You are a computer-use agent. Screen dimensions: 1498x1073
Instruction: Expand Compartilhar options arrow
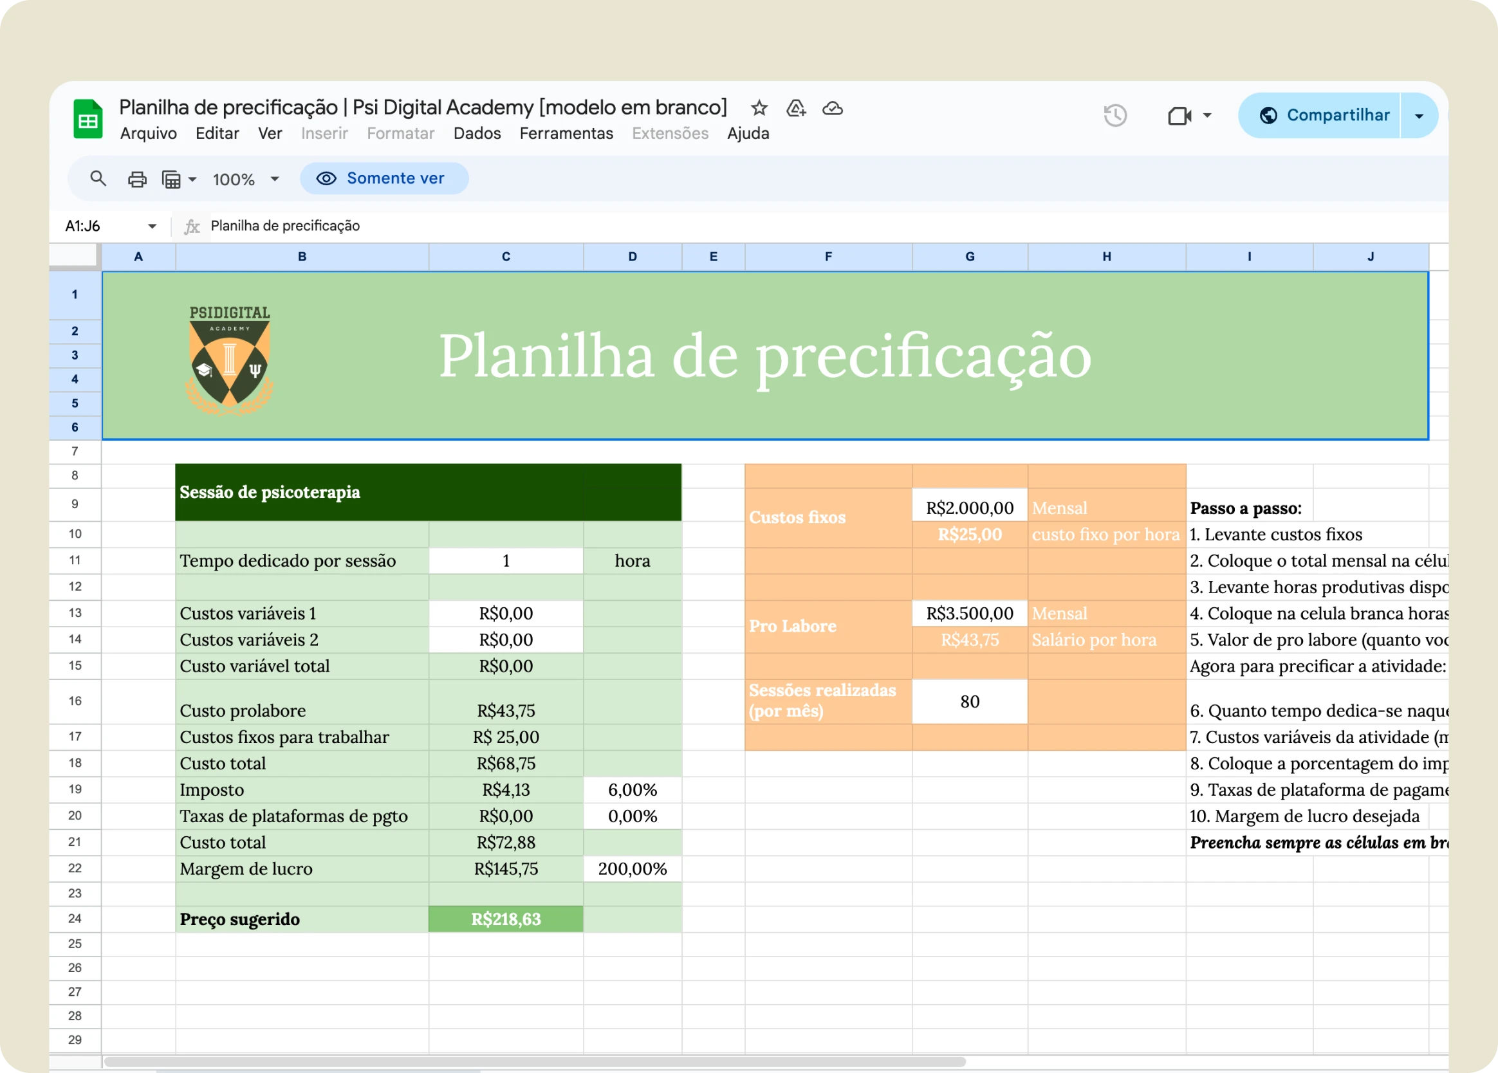tap(1419, 116)
